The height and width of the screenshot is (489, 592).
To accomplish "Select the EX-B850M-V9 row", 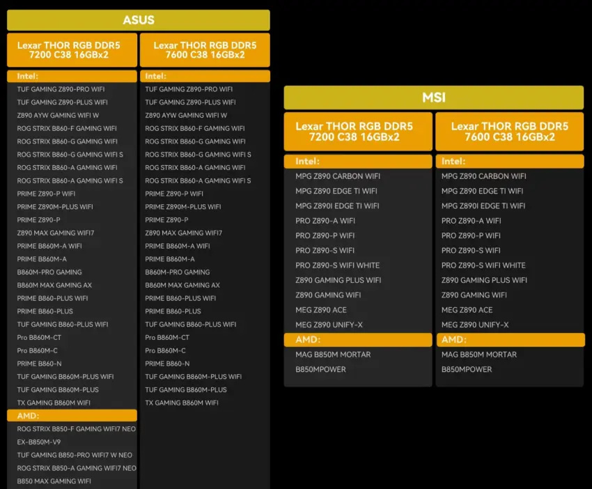I will pyautogui.click(x=38, y=442).
